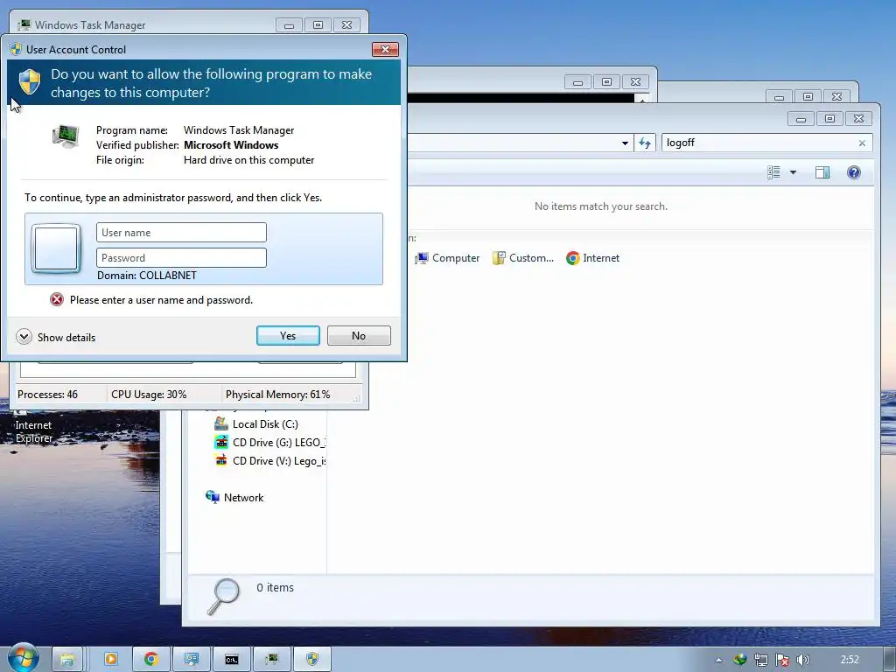Click the Yes button in UAC dialog

pos(288,335)
